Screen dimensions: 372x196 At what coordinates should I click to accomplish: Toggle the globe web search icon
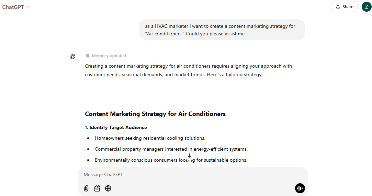coord(108,188)
